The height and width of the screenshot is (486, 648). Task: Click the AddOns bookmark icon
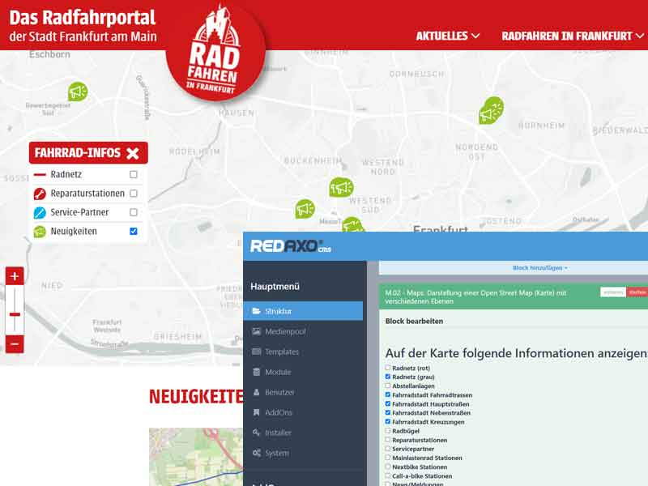pos(256,412)
